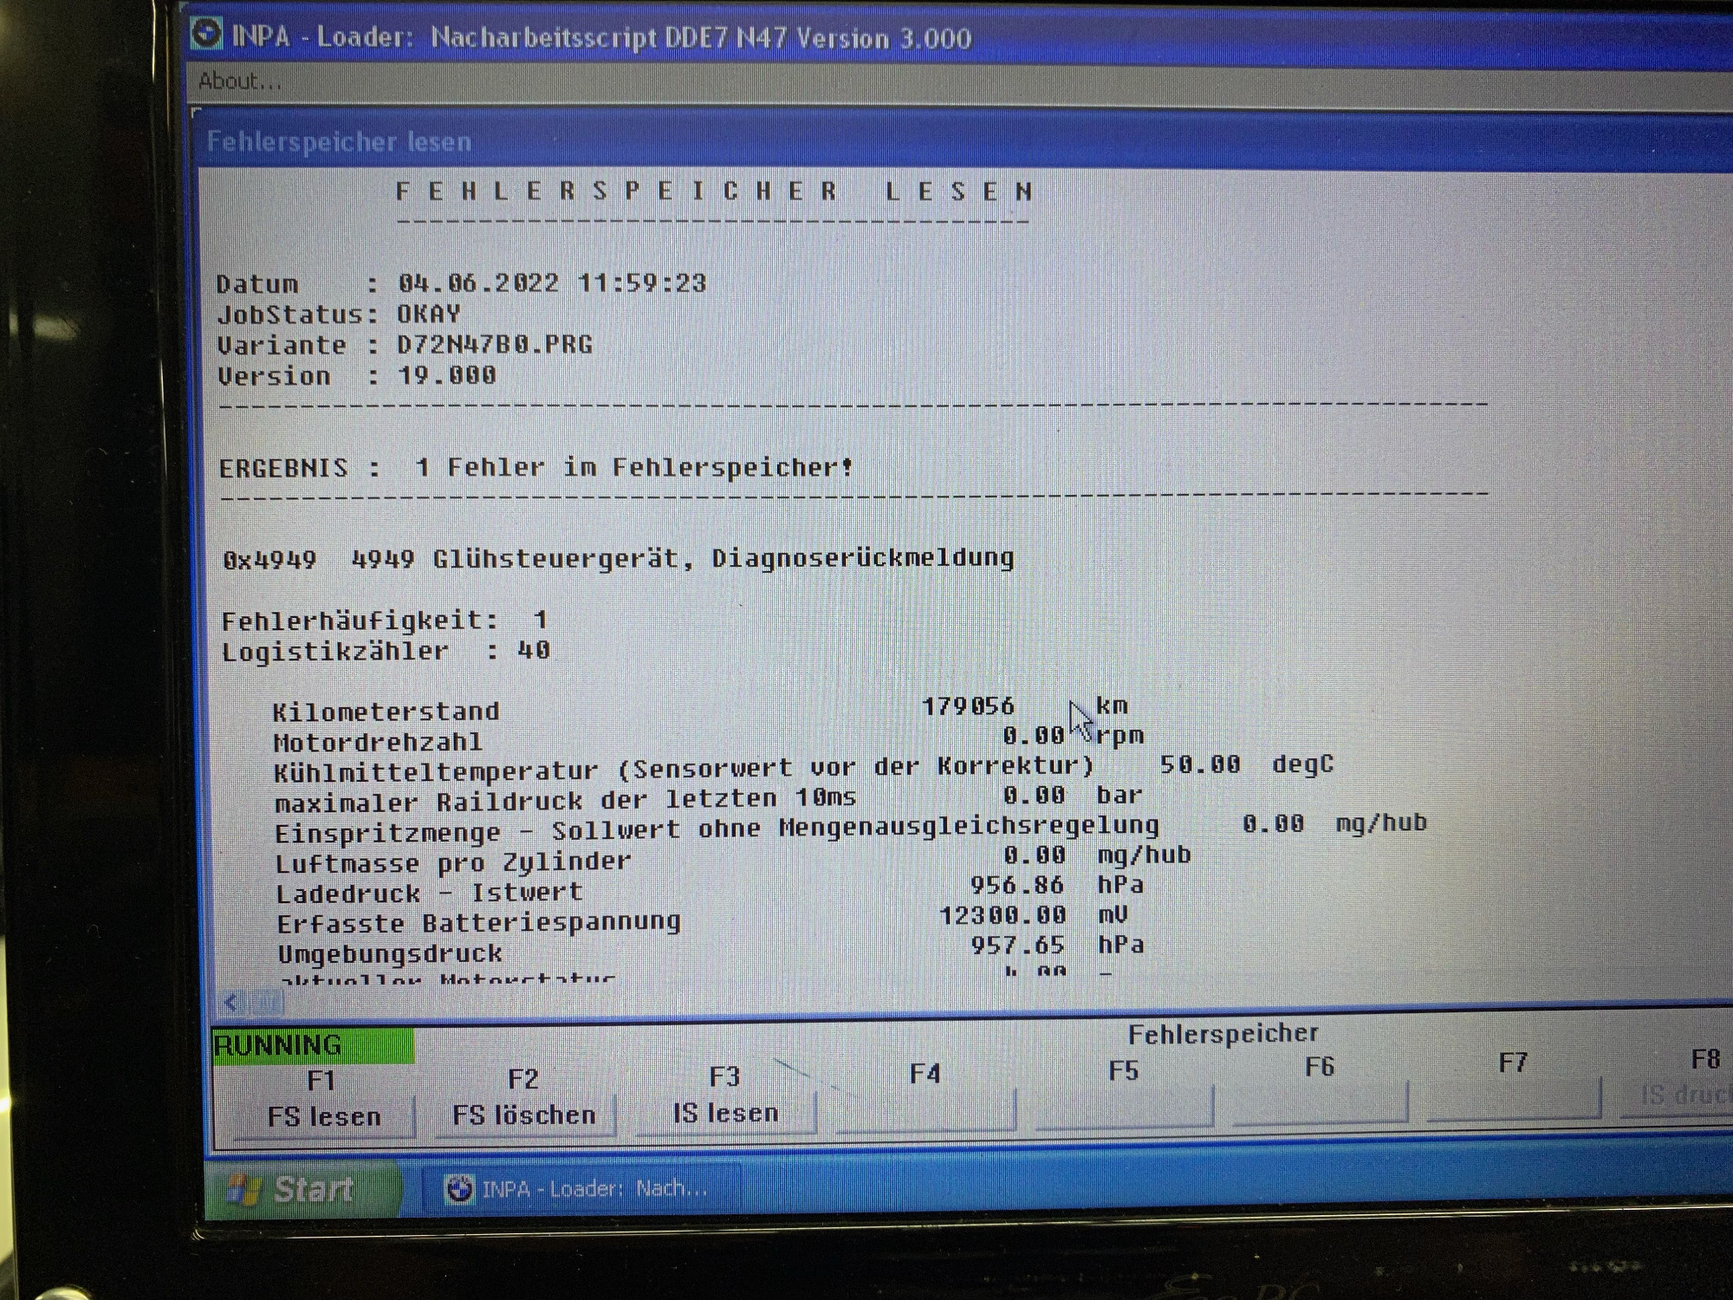The image size is (1733, 1300).
Task: Click the 0x4949 Glühsteuergerät error line
Action: [x=618, y=559]
